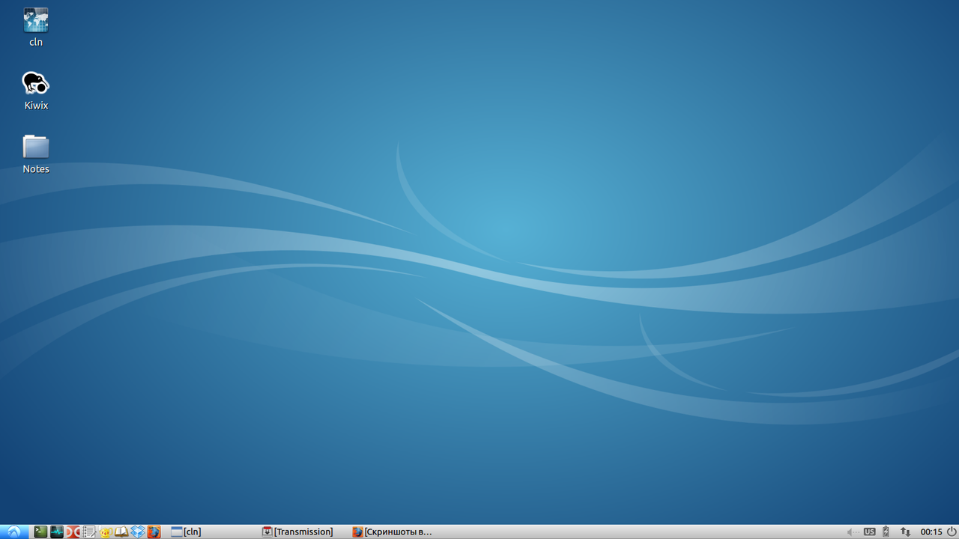Open the system monitor launcher
Screen dimensions: 959x539
[57, 532]
